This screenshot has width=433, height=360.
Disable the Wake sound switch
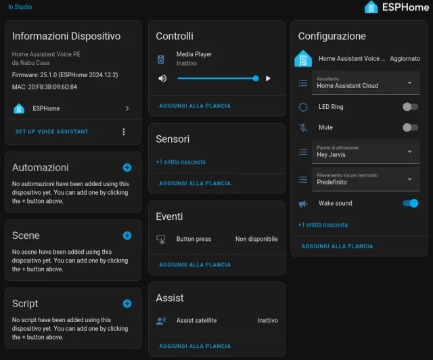pyautogui.click(x=411, y=204)
